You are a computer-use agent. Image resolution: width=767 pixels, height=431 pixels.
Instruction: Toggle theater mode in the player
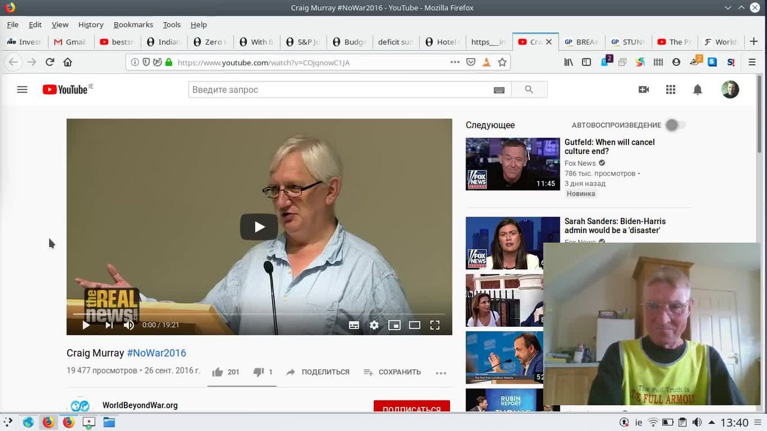(415, 325)
